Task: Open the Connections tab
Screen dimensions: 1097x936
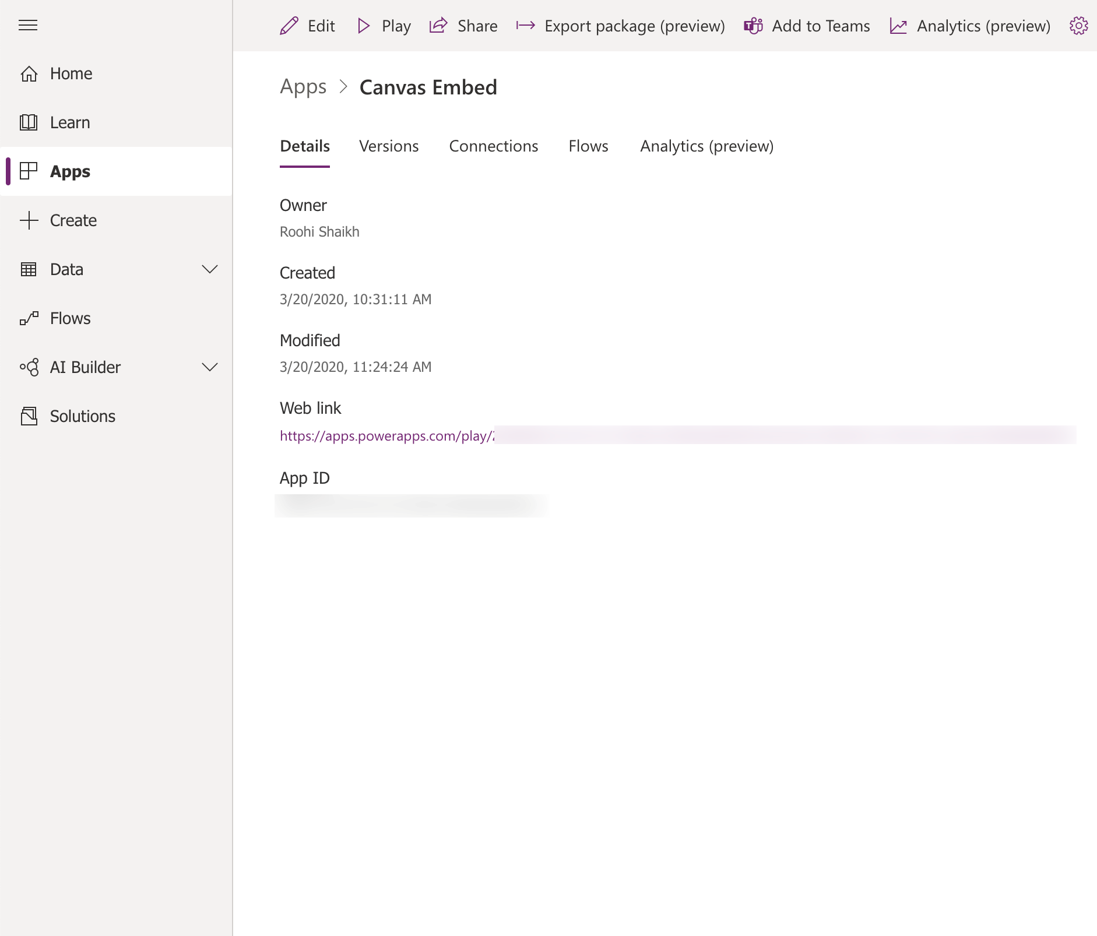Action: [494, 146]
